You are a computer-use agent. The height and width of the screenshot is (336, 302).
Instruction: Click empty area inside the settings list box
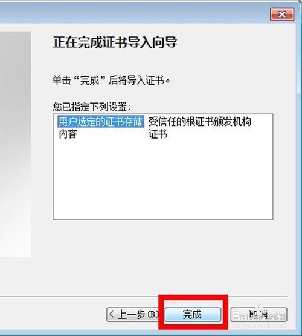point(163,180)
